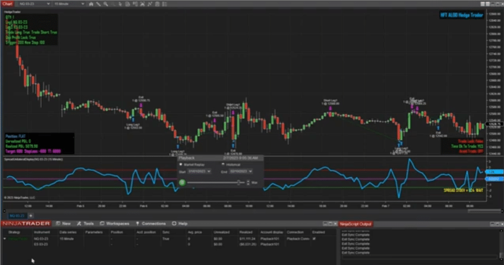The image size is (504, 265).
Task: Open the 15 Minute interval dropdown
Action: (x=82, y=4)
